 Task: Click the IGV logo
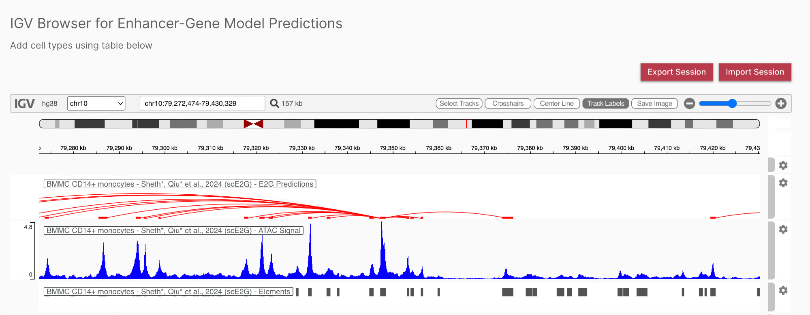(24, 104)
